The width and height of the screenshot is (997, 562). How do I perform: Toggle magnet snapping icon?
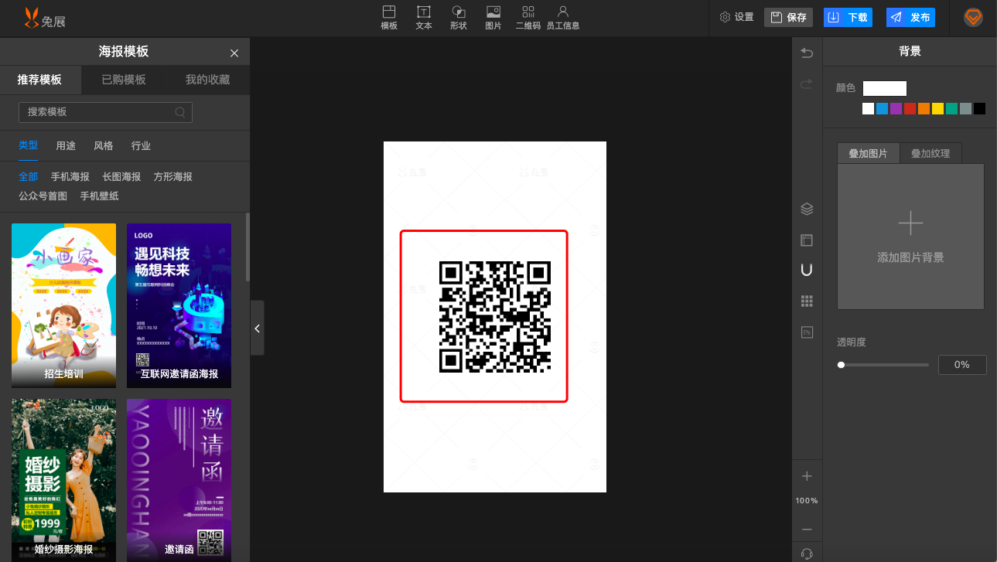click(807, 270)
